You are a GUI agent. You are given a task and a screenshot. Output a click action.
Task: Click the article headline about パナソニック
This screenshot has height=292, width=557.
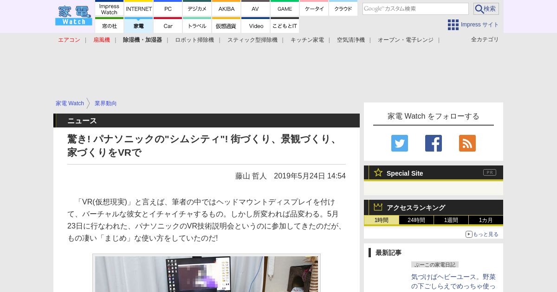[x=203, y=146]
